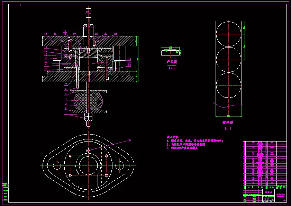Select part callout number 21
The height and width of the screenshot is (206, 291).
[106, 34]
